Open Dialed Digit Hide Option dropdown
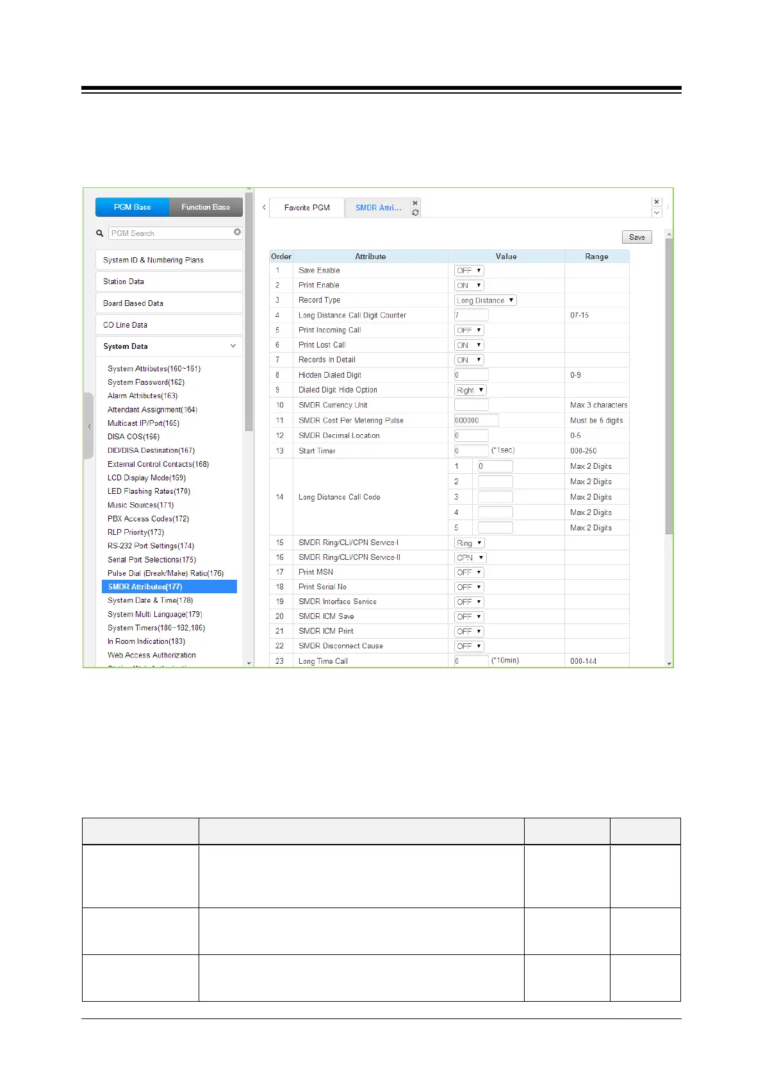763x1080 pixels. point(471,390)
